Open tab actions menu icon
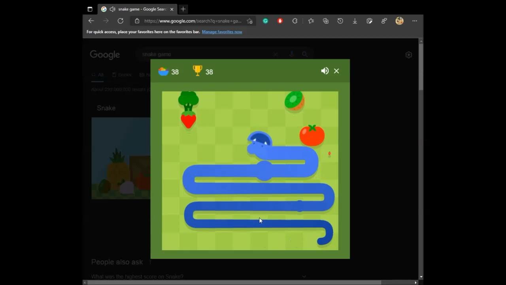This screenshot has width=506, height=285. click(90, 9)
